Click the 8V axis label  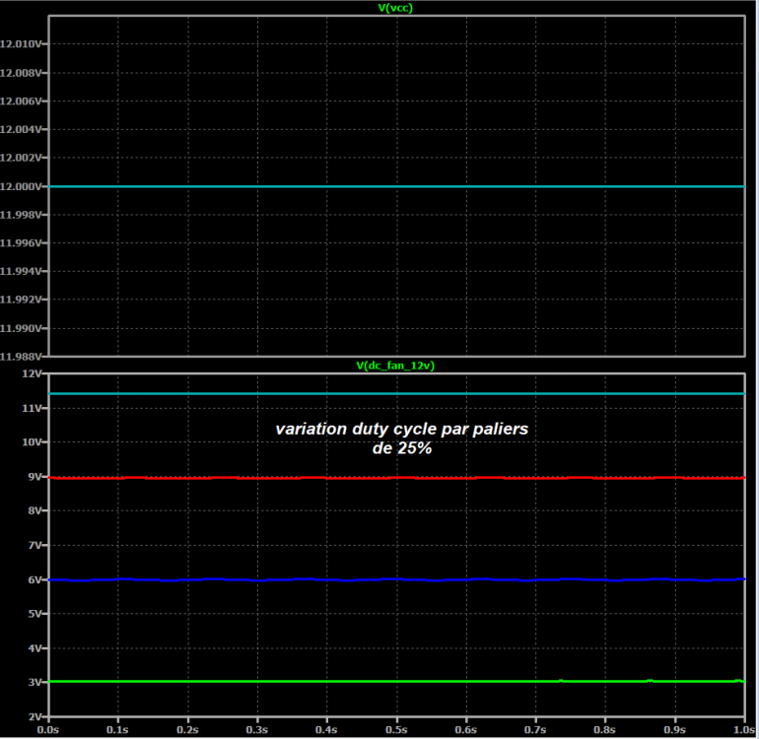[x=35, y=510]
